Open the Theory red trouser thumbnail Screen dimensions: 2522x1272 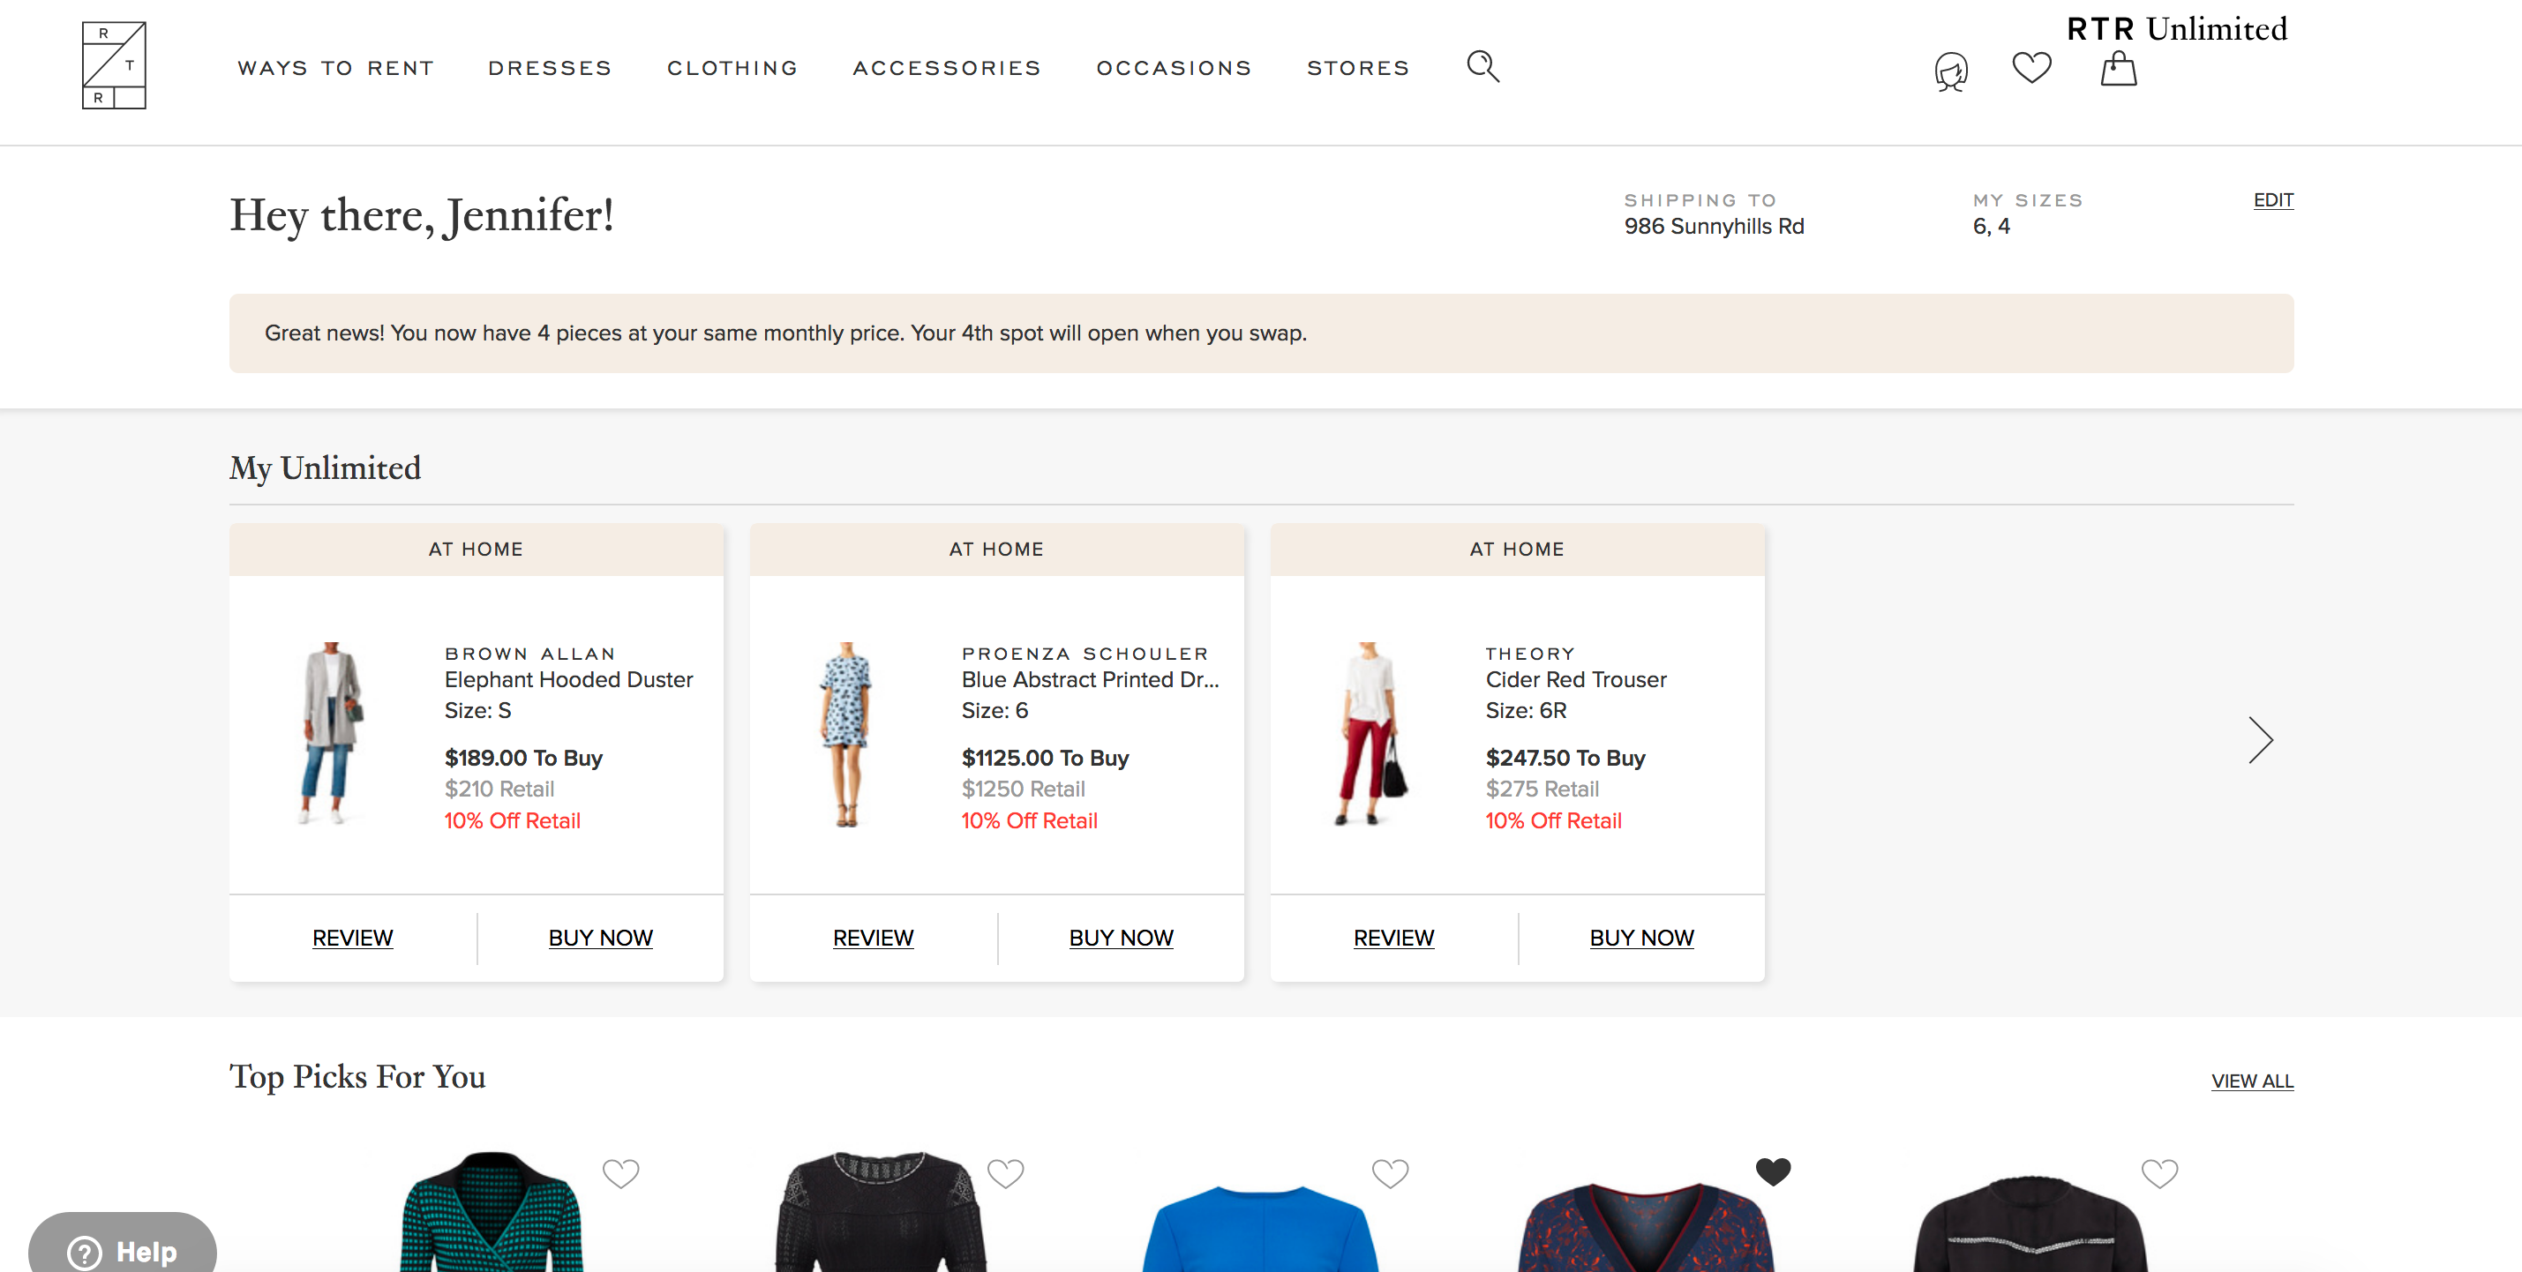coord(1370,734)
